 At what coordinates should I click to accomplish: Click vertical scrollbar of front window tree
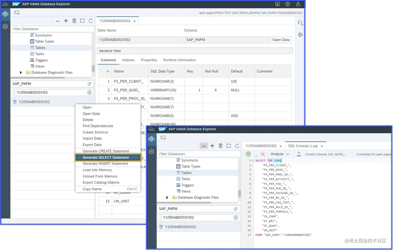239,193
